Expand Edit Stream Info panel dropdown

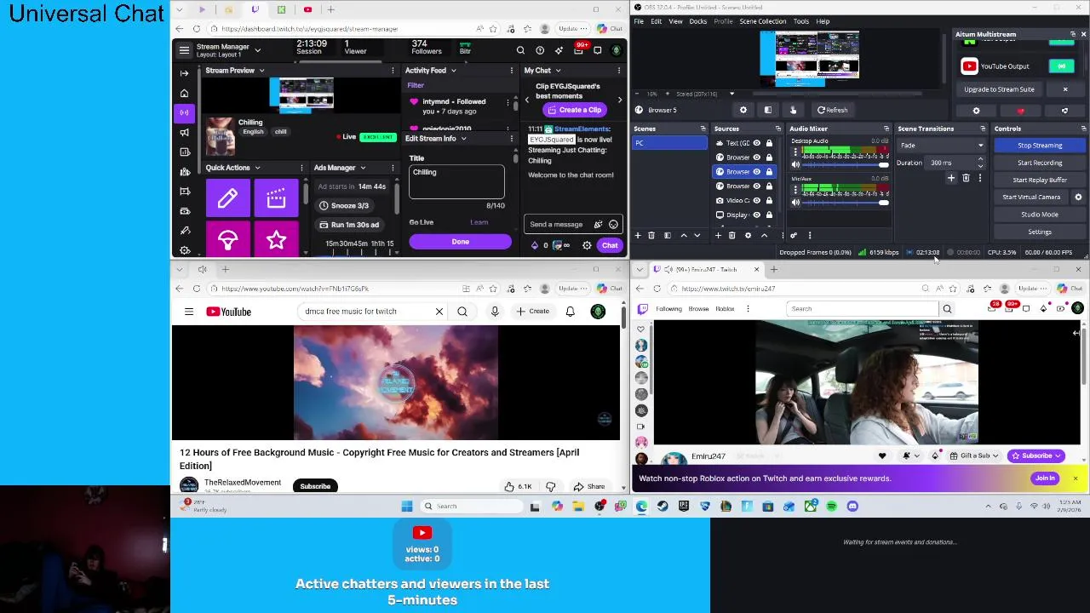[x=463, y=139]
